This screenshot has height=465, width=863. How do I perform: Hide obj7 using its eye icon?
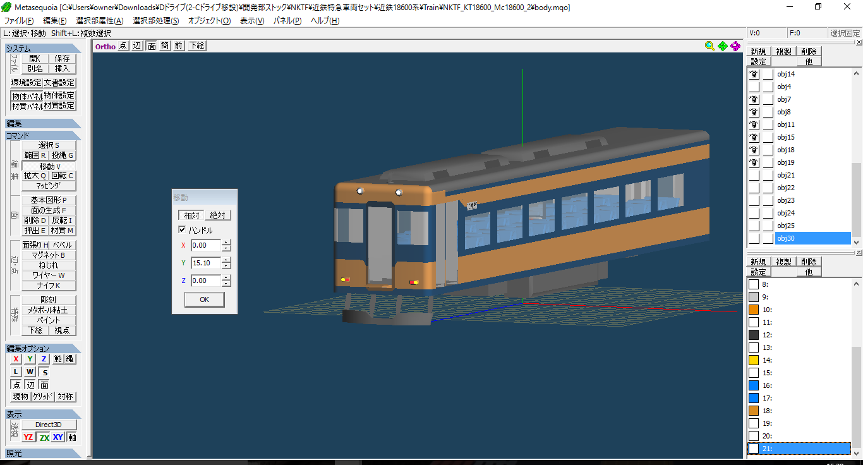[x=754, y=99]
